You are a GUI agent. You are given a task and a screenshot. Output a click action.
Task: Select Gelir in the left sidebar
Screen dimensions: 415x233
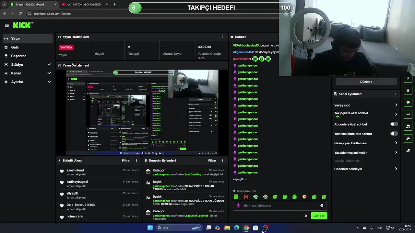tap(28, 47)
